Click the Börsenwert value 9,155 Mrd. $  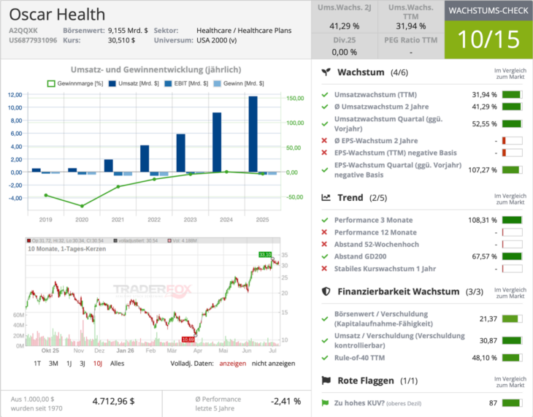[128, 30]
